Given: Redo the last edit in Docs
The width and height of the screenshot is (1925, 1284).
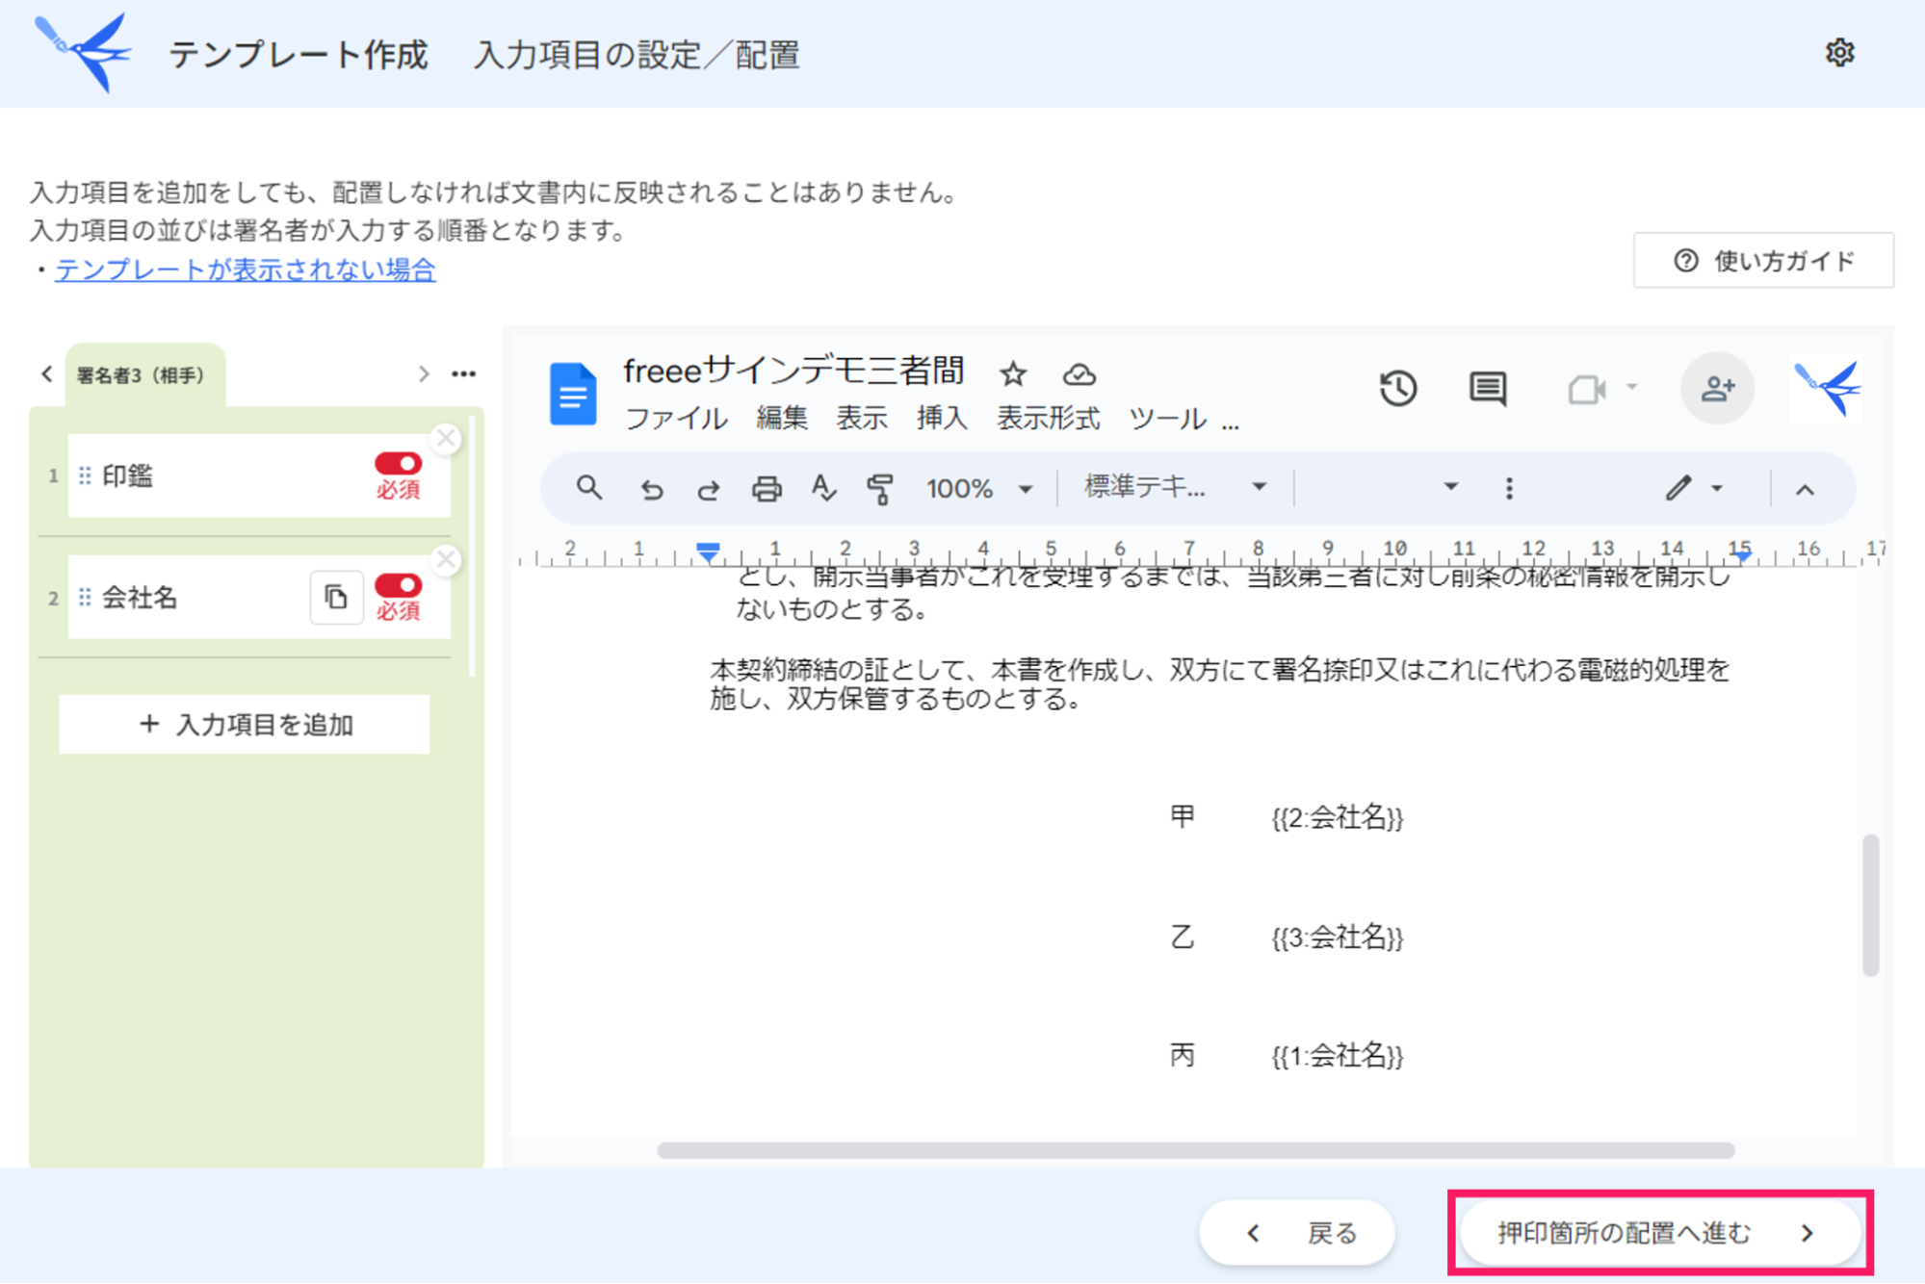Looking at the screenshot, I should (709, 489).
